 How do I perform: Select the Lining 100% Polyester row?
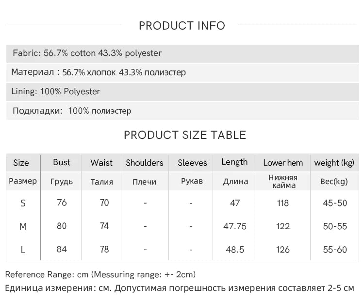click(182, 91)
